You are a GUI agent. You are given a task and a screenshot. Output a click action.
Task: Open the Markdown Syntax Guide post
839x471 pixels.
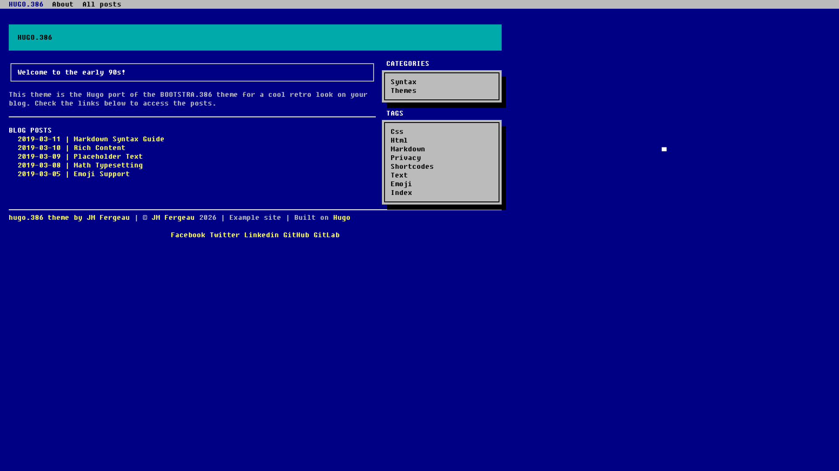point(91,139)
